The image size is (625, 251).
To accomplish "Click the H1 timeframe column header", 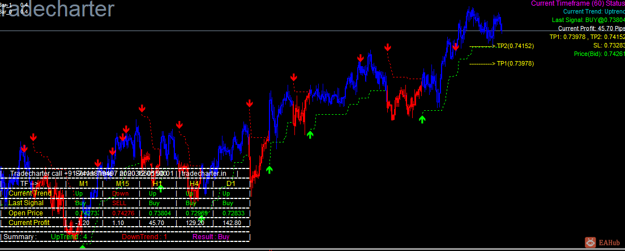I will pos(157,184).
